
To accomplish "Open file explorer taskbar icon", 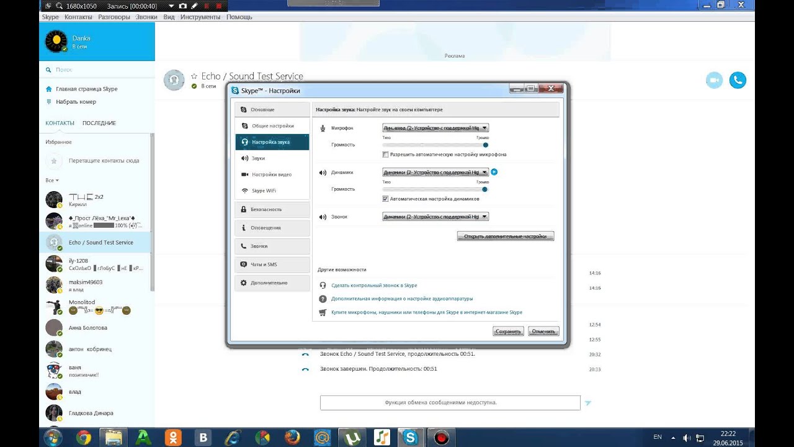I will click(x=114, y=437).
